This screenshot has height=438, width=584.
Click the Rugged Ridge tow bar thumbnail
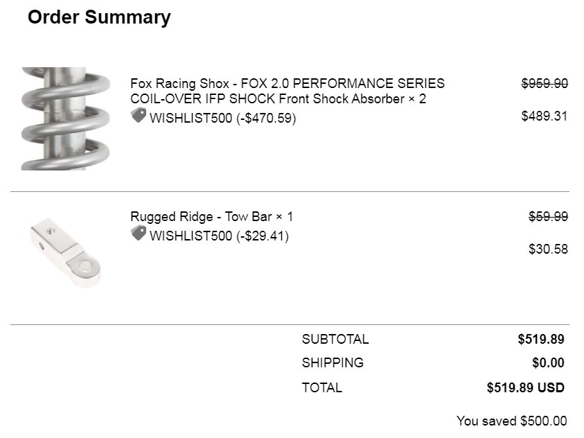click(x=66, y=253)
